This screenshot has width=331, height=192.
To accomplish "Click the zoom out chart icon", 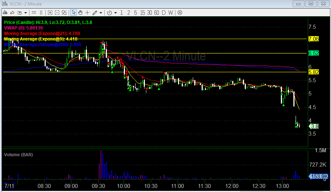I will click(x=57, y=13).
